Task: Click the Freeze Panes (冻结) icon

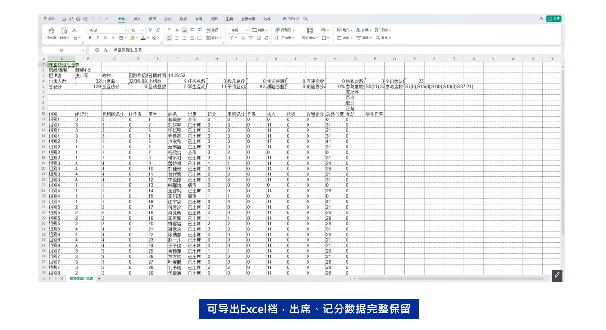Action: pos(380,30)
